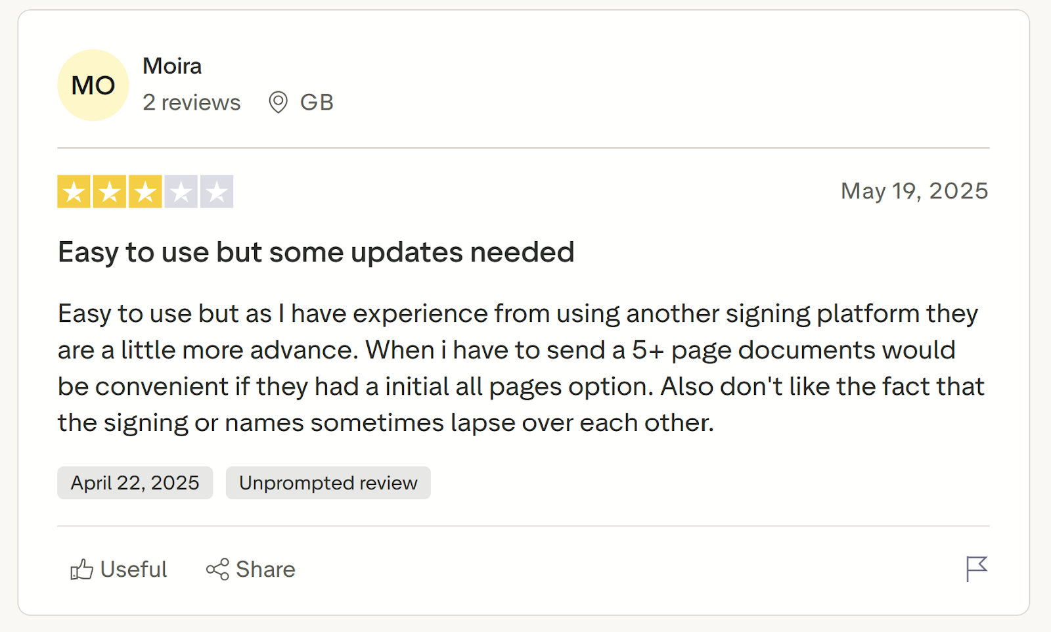Viewport: 1051px width, 632px height.
Task: Click the review body paragraph text
Action: pos(519,368)
